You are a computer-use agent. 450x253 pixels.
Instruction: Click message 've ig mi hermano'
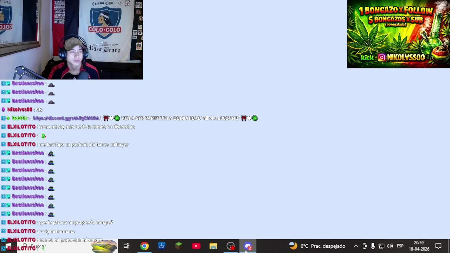(57, 231)
